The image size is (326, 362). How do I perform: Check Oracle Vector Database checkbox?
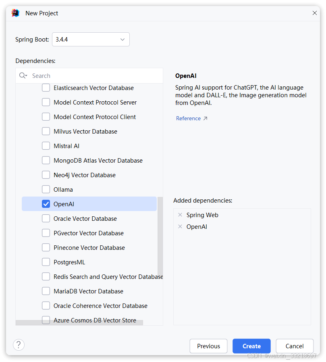tap(46, 219)
